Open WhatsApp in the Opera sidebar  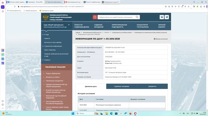coord(3,55)
